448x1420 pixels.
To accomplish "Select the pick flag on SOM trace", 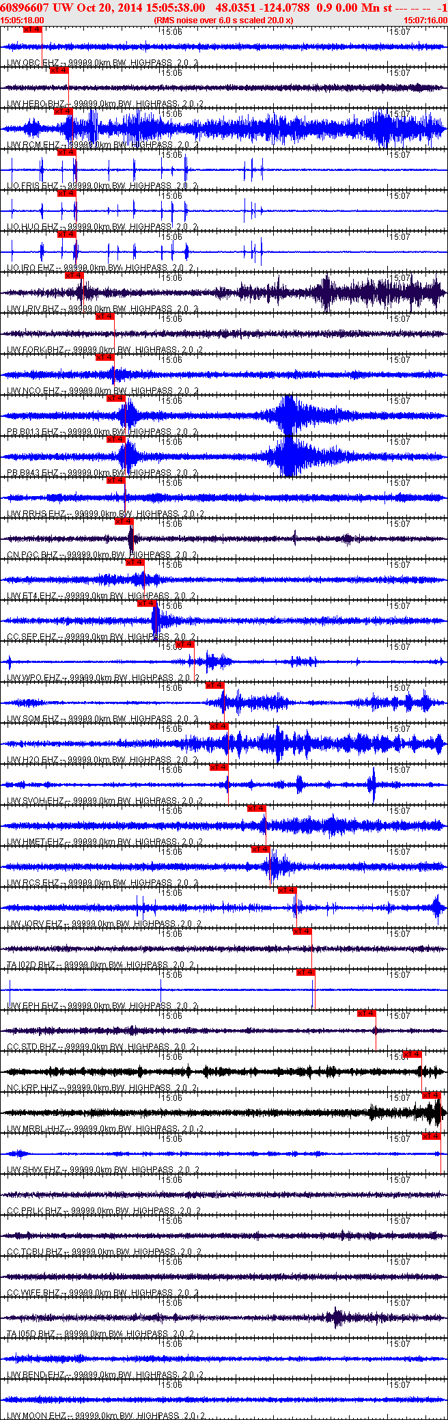I will 215,685.
